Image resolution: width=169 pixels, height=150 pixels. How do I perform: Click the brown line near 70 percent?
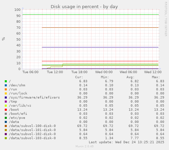(100, 27)
